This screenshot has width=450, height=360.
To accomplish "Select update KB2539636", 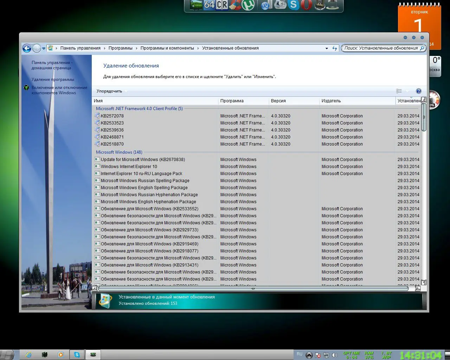I will click(x=257, y=130).
